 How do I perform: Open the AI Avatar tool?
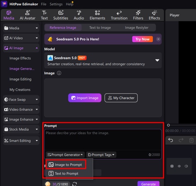click(27, 15)
